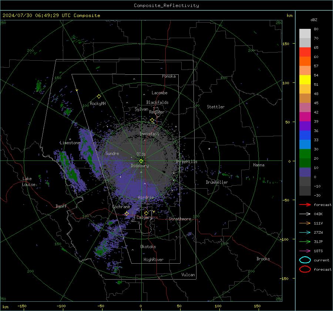This screenshot has width=333, height=311.
Task: Click the 'current' legend text
Action: 322,260
